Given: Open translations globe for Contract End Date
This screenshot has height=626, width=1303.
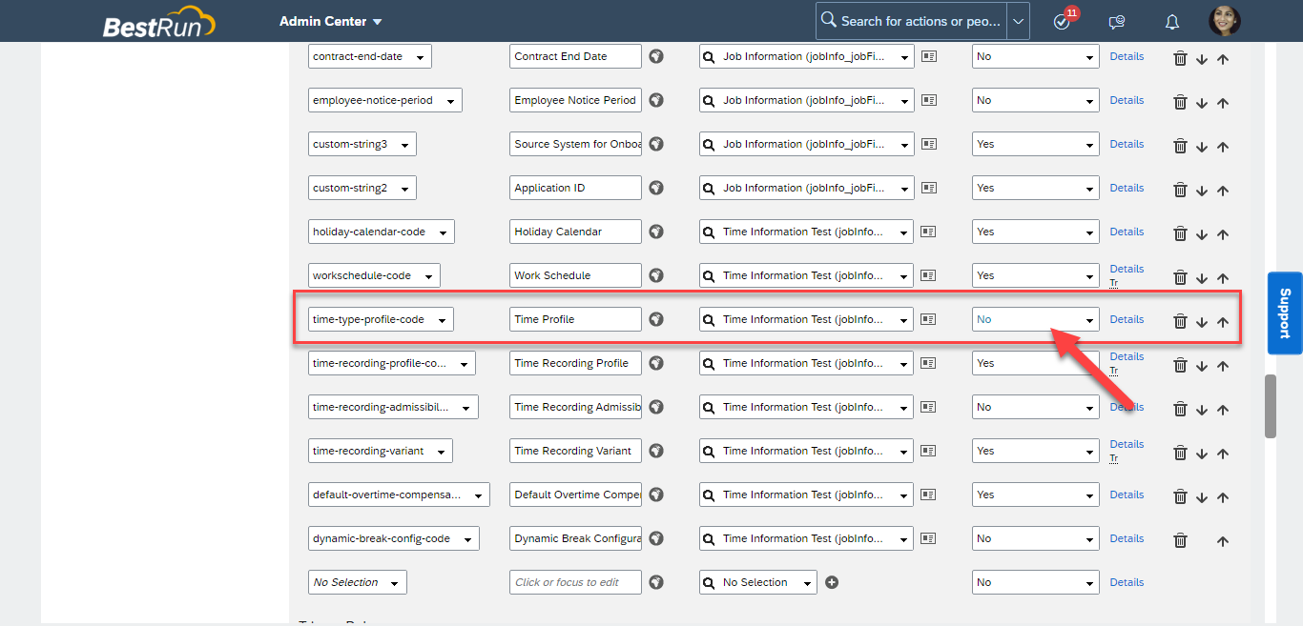Looking at the screenshot, I should tap(656, 56).
